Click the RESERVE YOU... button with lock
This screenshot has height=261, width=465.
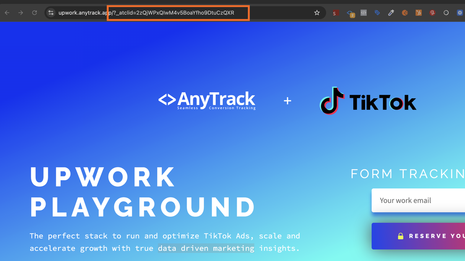click(x=418, y=236)
